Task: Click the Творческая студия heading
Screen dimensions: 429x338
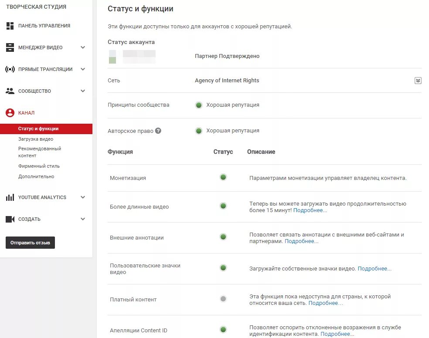Action: point(36,7)
